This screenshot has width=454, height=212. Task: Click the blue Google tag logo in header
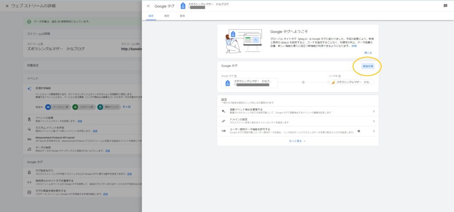183,6
